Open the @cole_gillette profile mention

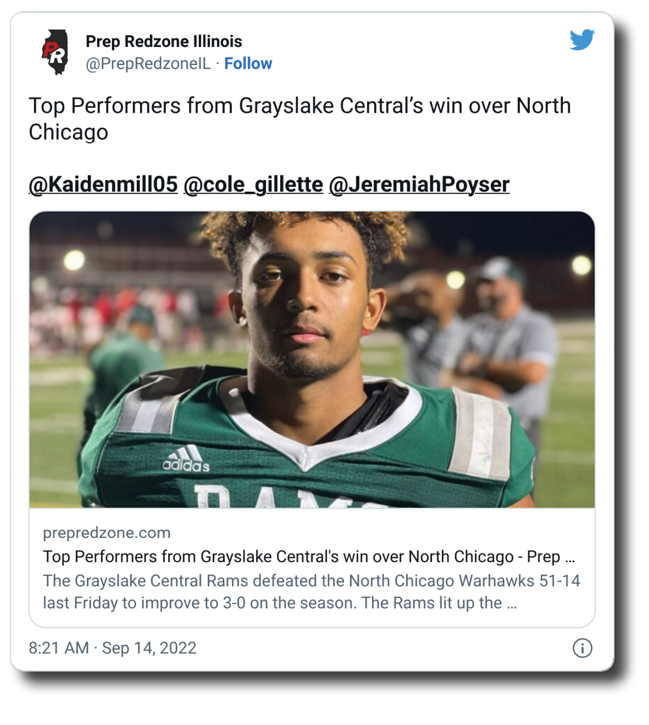[253, 185]
